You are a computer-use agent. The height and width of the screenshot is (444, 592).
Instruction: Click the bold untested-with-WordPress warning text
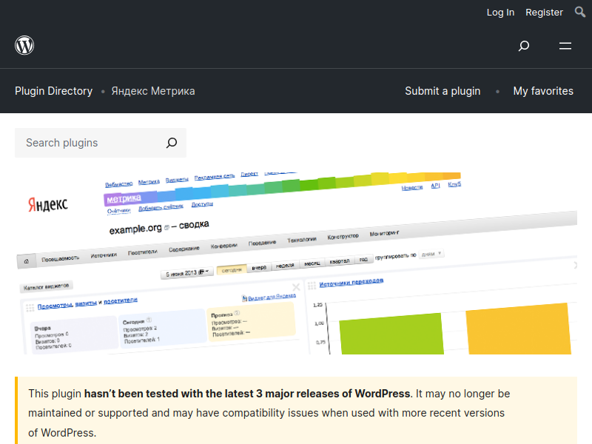[x=247, y=394]
